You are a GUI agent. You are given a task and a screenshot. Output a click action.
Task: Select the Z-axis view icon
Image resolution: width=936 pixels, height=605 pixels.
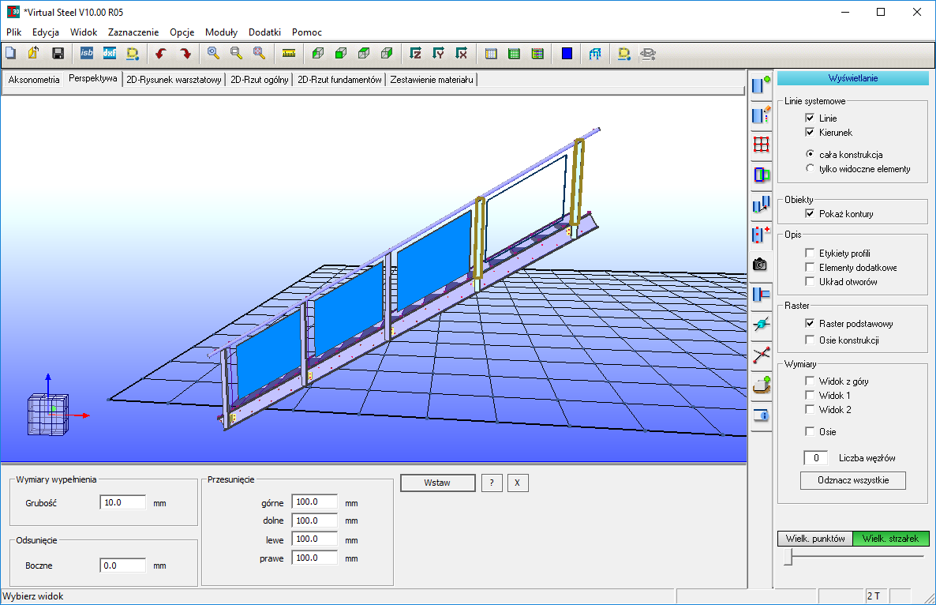pyautogui.click(x=415, y=54)
